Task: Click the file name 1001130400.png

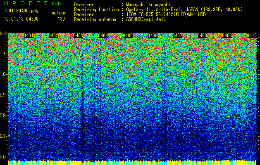Action: coord(21,11)
